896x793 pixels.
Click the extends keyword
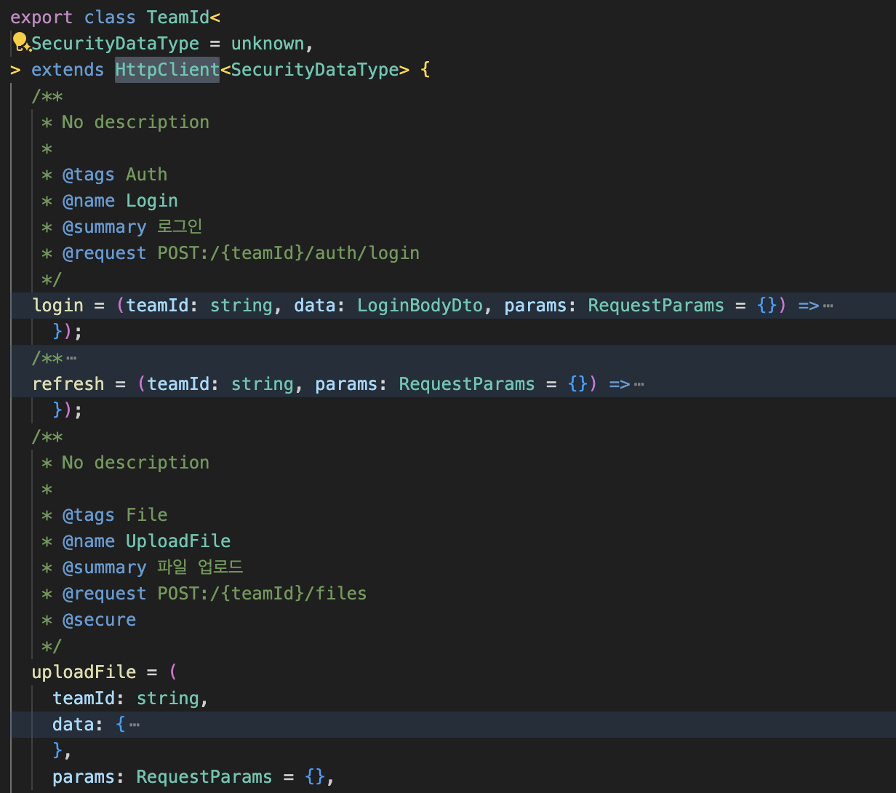click(68, 70)
